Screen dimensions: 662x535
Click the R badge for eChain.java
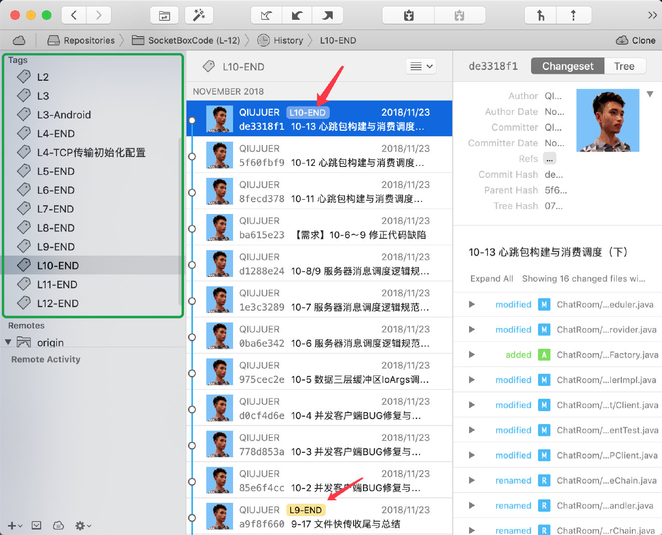[x=544, y=481]
